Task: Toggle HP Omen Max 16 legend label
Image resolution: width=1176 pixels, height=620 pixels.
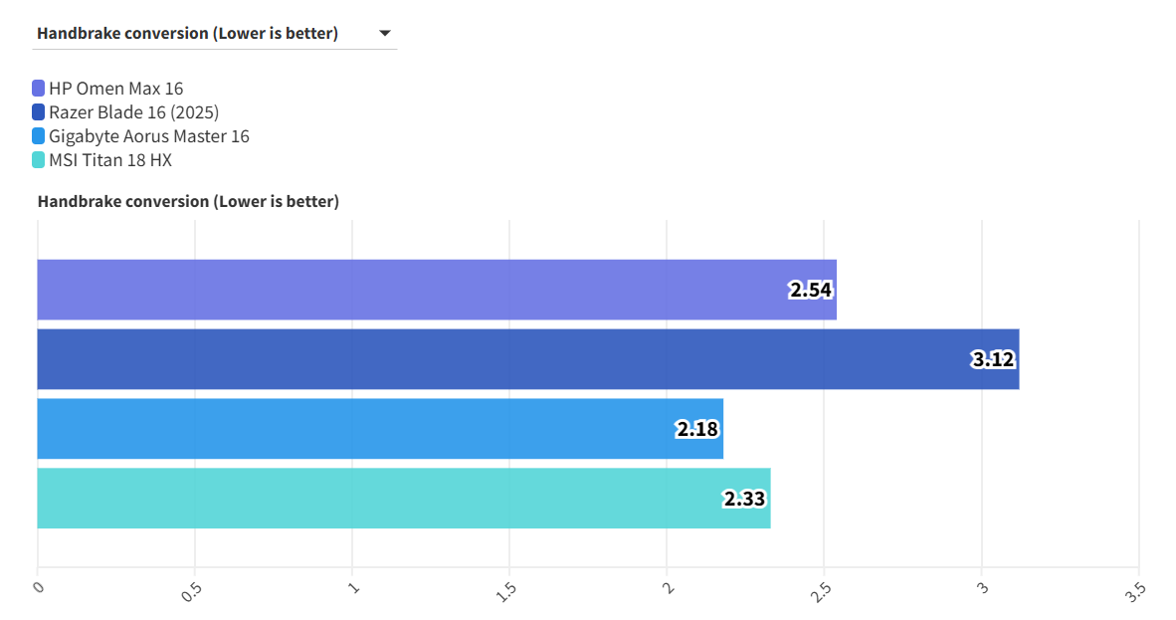Action: (x=115, y=89)
